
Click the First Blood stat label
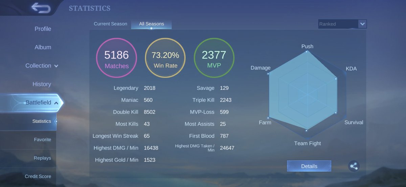(202, 136)
